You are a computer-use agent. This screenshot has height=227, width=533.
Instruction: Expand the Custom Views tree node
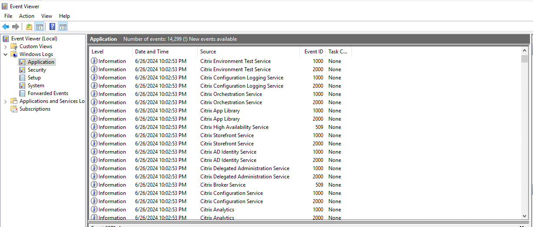tap(5, 46)
